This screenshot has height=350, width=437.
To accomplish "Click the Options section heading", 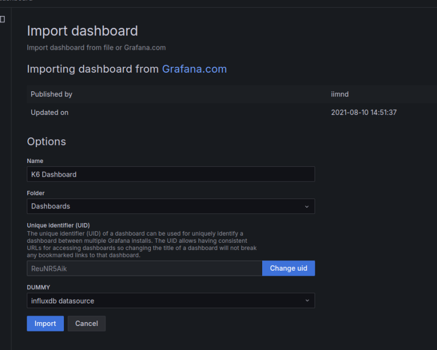I will pyautogui.click(x=46, y=142).
